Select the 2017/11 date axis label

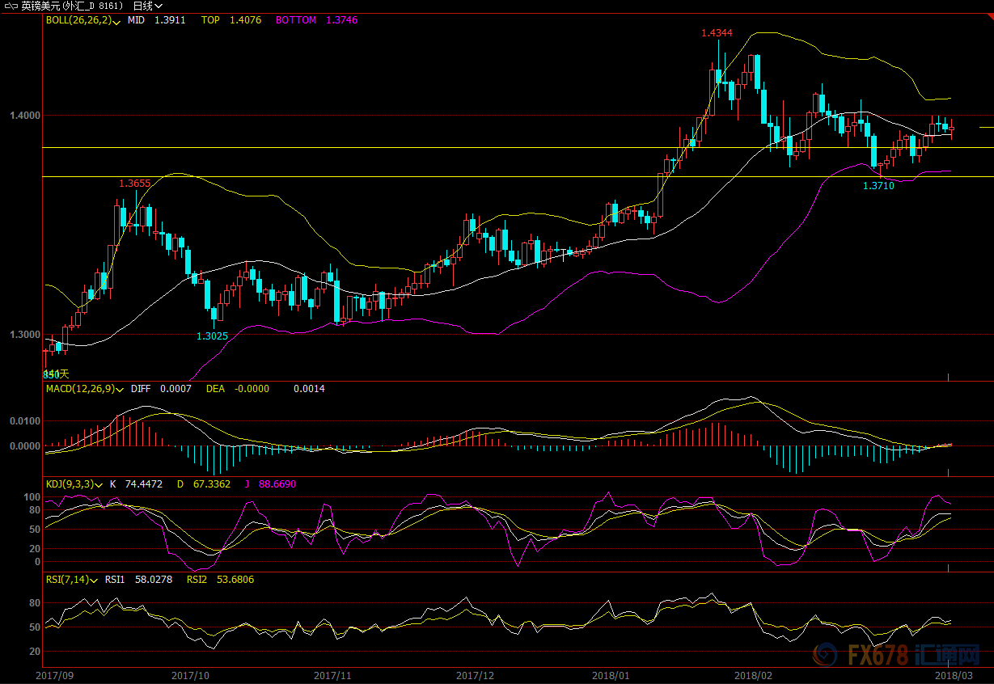click(332, 675)
